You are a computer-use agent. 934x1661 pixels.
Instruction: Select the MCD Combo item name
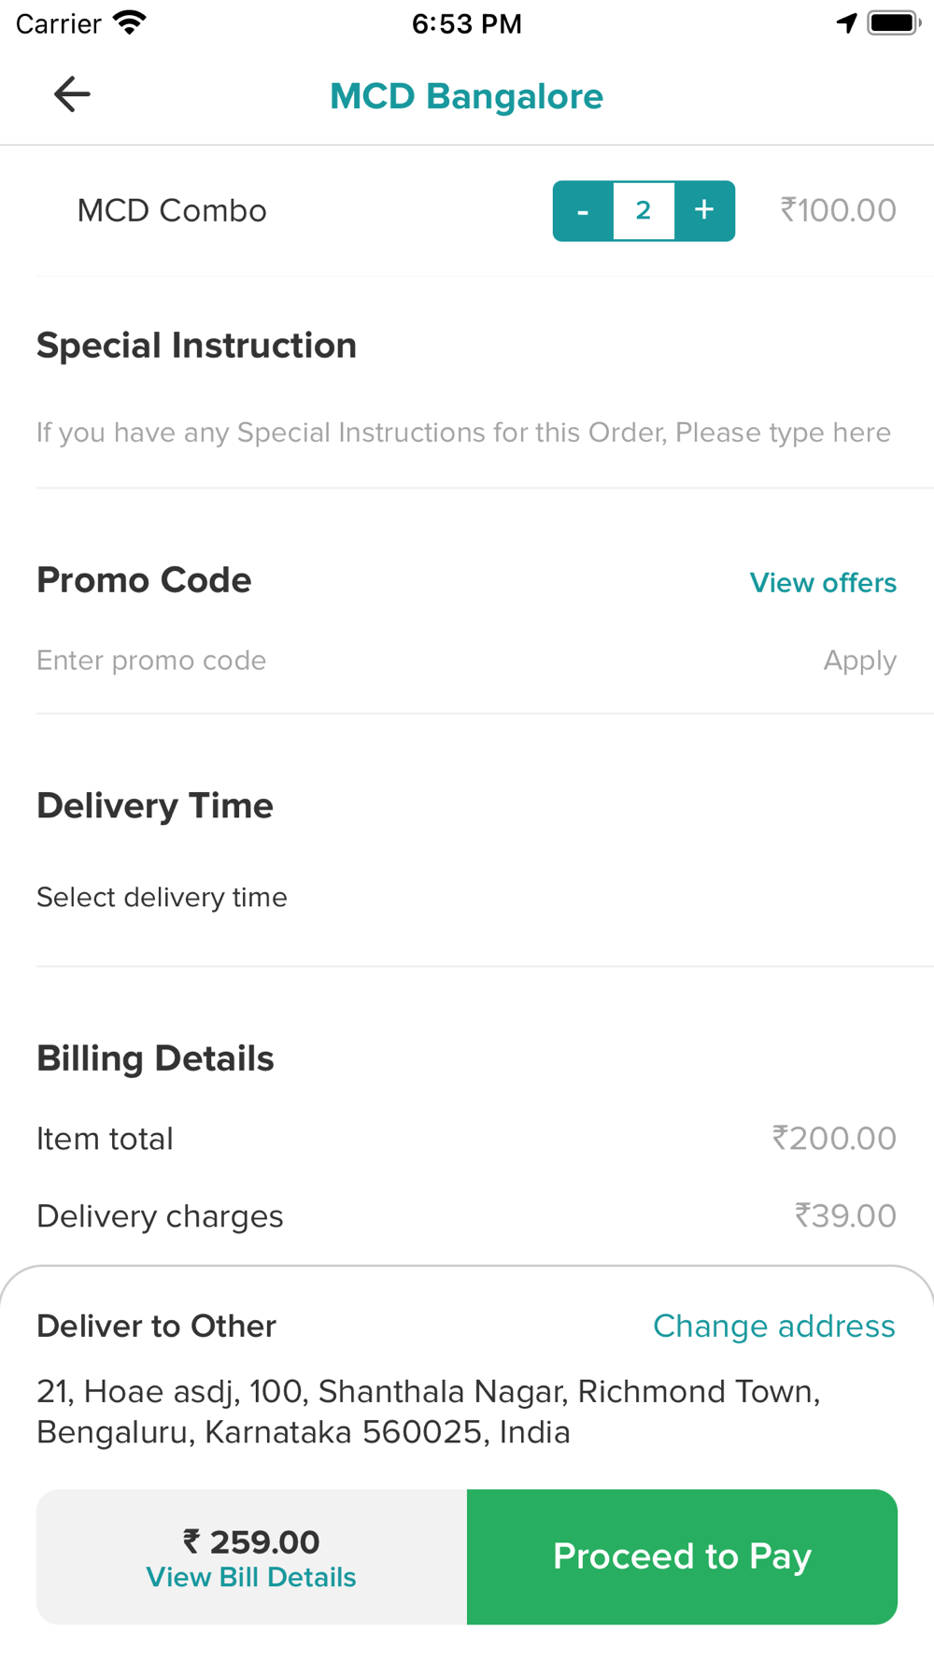click(x=172, y=211)
